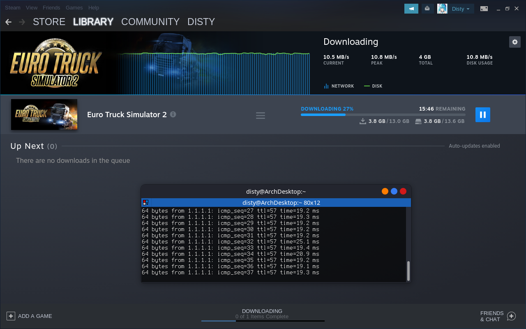Open the Games menu
Image resolution: width=526 pixels, height=329 pixels.
(74, 8)
